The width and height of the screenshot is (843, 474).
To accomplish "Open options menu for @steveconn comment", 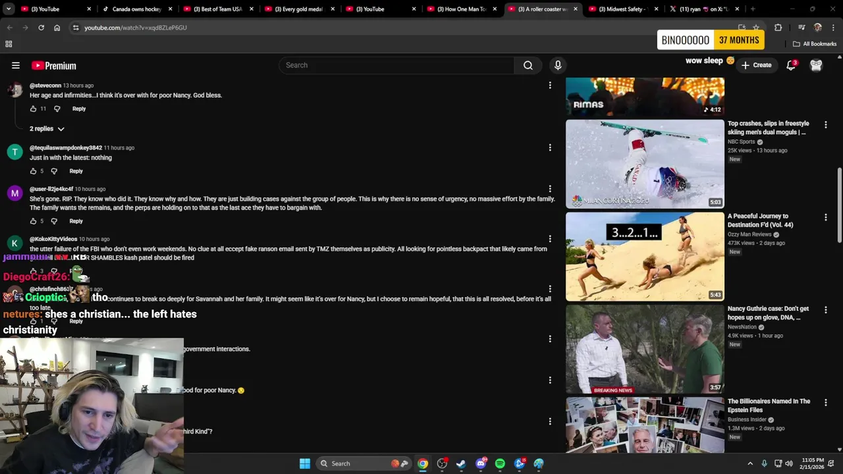I will coord(550,86).
